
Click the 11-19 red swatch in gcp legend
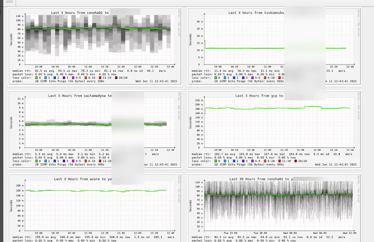[x=279, y=161]
